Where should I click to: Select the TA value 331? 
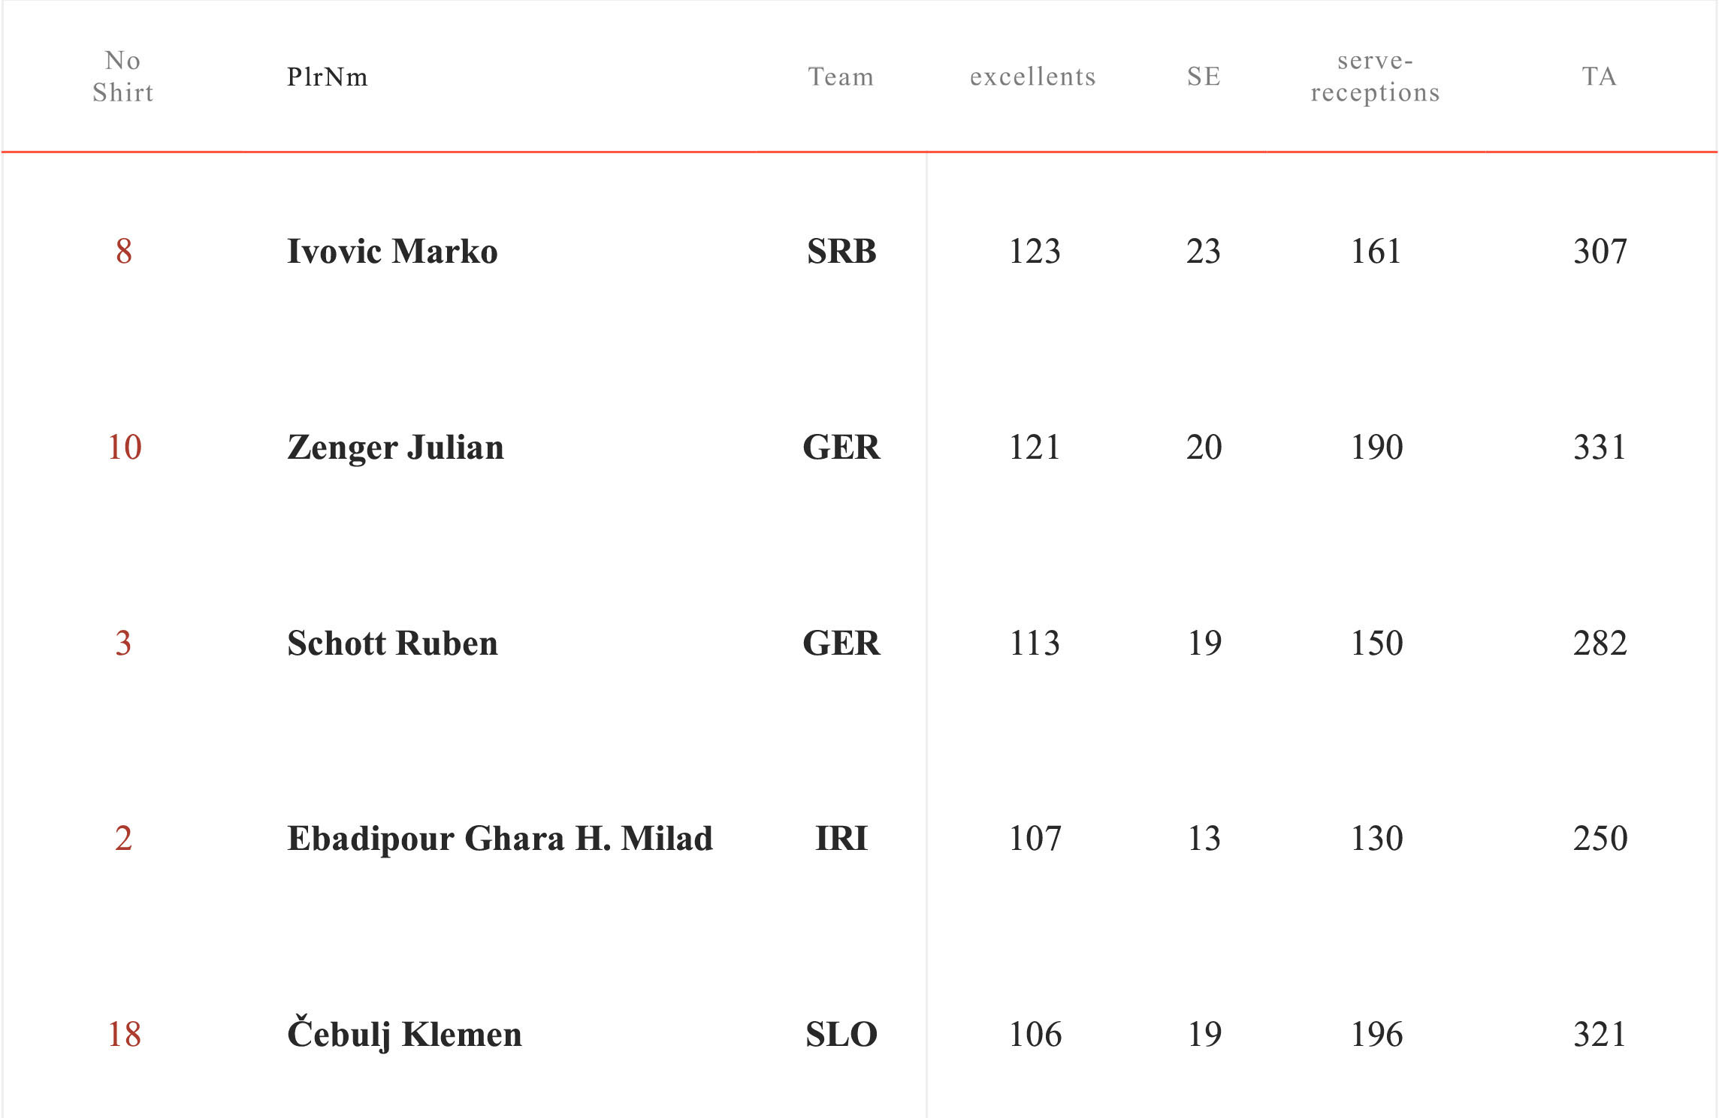1600,448
